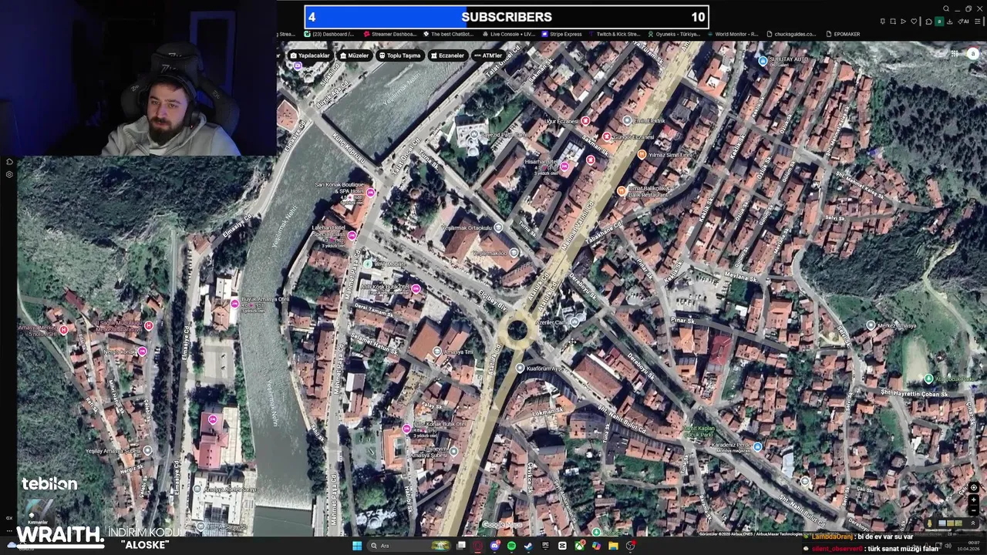Click the taskbar Ara search box
This screenshot has height=555, width=987.
408,546
